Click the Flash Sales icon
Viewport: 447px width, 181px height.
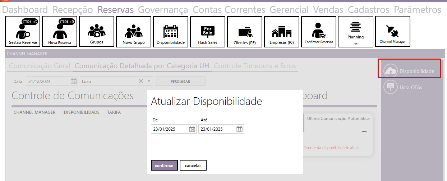tap(208, 32)
